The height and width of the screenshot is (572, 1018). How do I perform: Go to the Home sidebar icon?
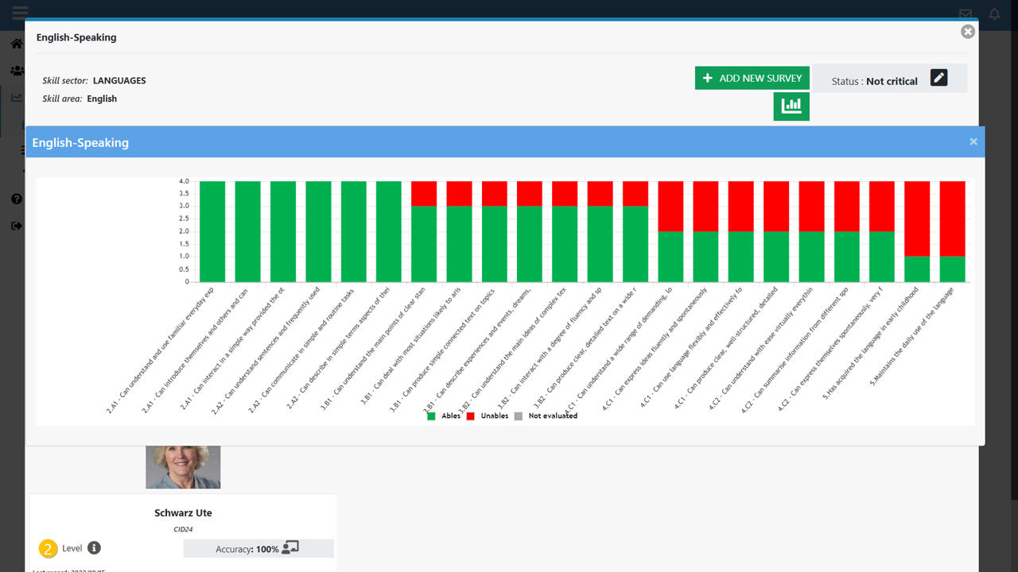coord(17,44)
